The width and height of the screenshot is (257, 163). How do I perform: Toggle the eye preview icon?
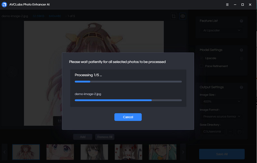(182, 16)
